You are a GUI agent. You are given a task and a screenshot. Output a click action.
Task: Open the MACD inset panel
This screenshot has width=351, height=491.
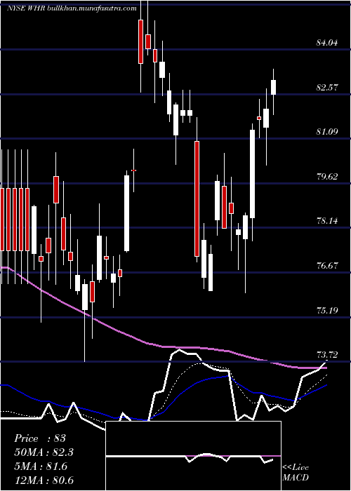(x=193, y=456)
